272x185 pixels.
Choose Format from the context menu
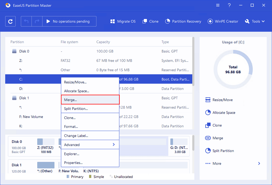coord(90,126)
